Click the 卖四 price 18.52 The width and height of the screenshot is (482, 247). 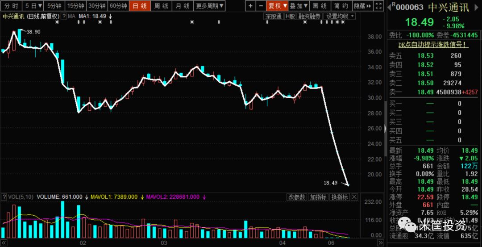tap(425, 65)
